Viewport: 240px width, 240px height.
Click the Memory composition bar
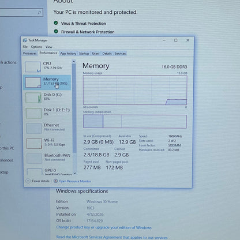pos(135,121)
